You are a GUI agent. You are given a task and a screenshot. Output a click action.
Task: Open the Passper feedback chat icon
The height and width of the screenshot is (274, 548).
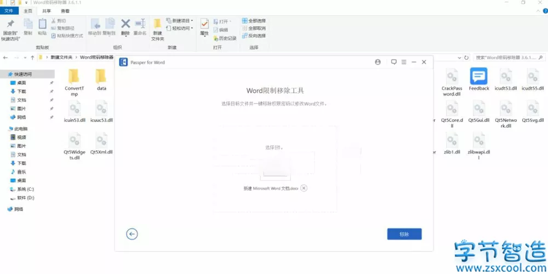click(x=394, y=62)
